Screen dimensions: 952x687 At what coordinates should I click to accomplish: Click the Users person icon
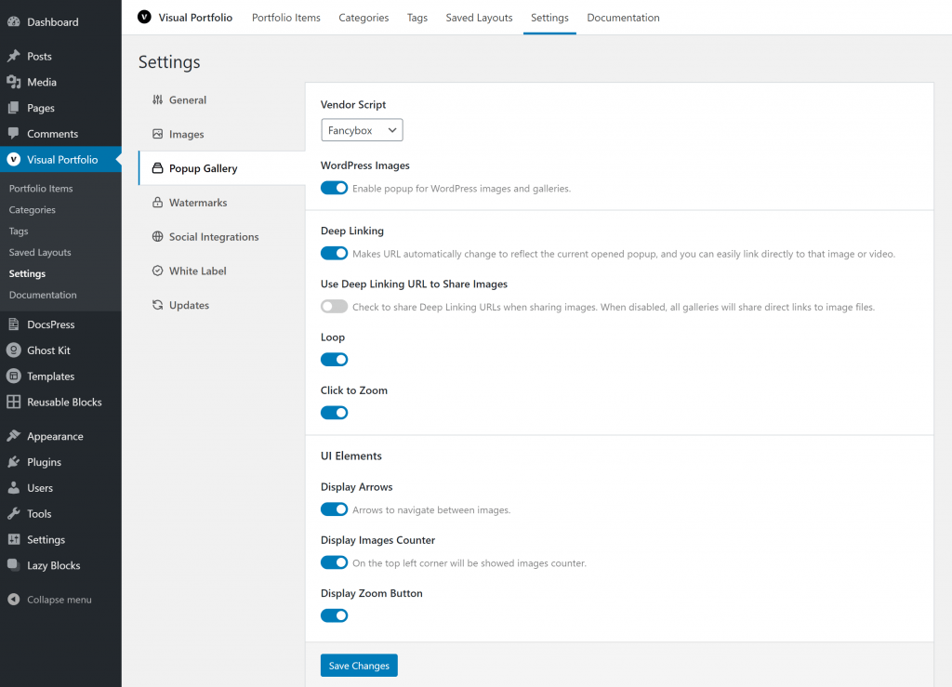coord(13,488)
